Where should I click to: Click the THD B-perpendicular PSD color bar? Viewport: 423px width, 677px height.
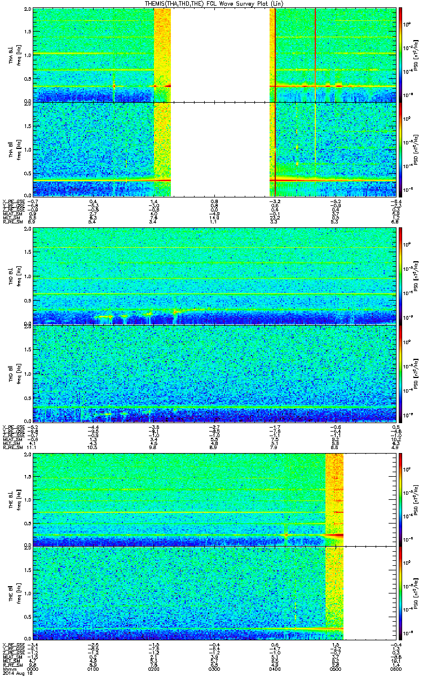[x=400, y=276]
